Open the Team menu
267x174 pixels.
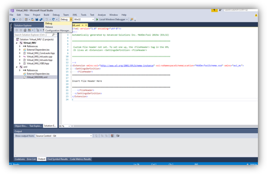pos(66,15)
